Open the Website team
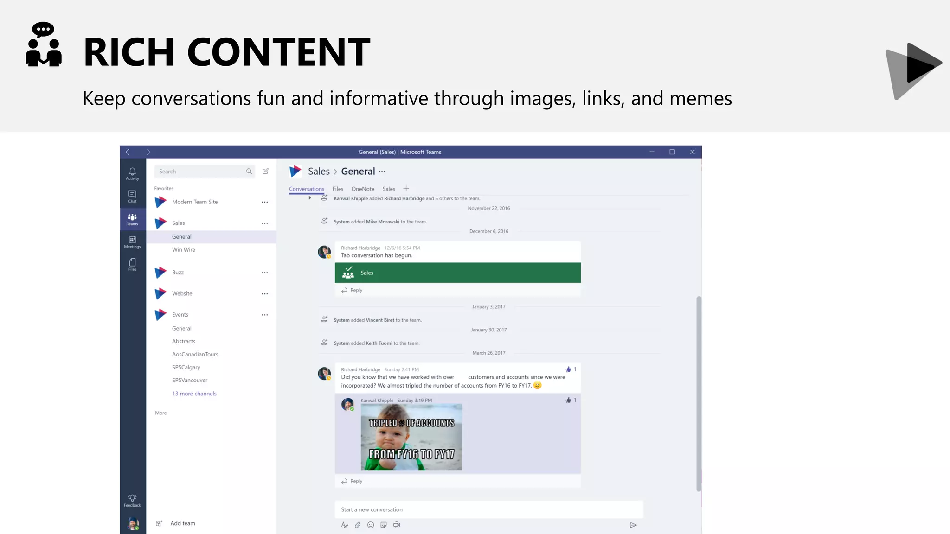The height and width of the screenshot is (534, 950). tap(182, 294)
